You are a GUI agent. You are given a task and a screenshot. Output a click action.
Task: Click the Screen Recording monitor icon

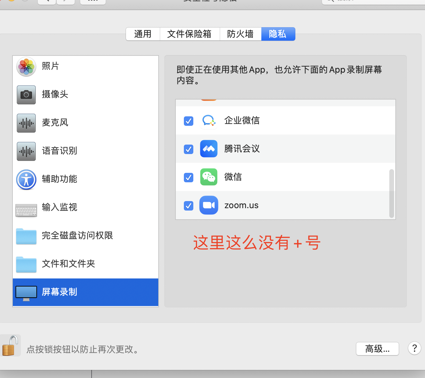[x=26, y=293]
